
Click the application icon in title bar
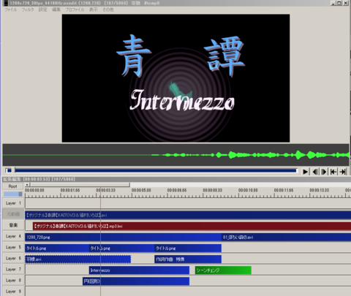6,3
